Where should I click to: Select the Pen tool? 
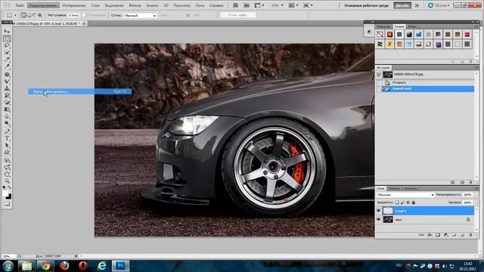7,131
